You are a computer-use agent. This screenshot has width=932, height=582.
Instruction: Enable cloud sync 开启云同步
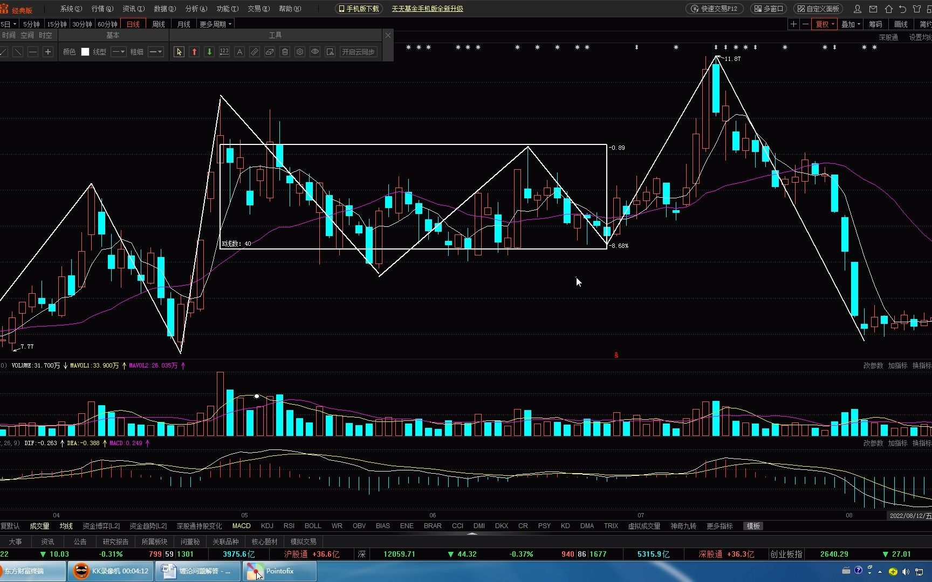coord(358,52)
